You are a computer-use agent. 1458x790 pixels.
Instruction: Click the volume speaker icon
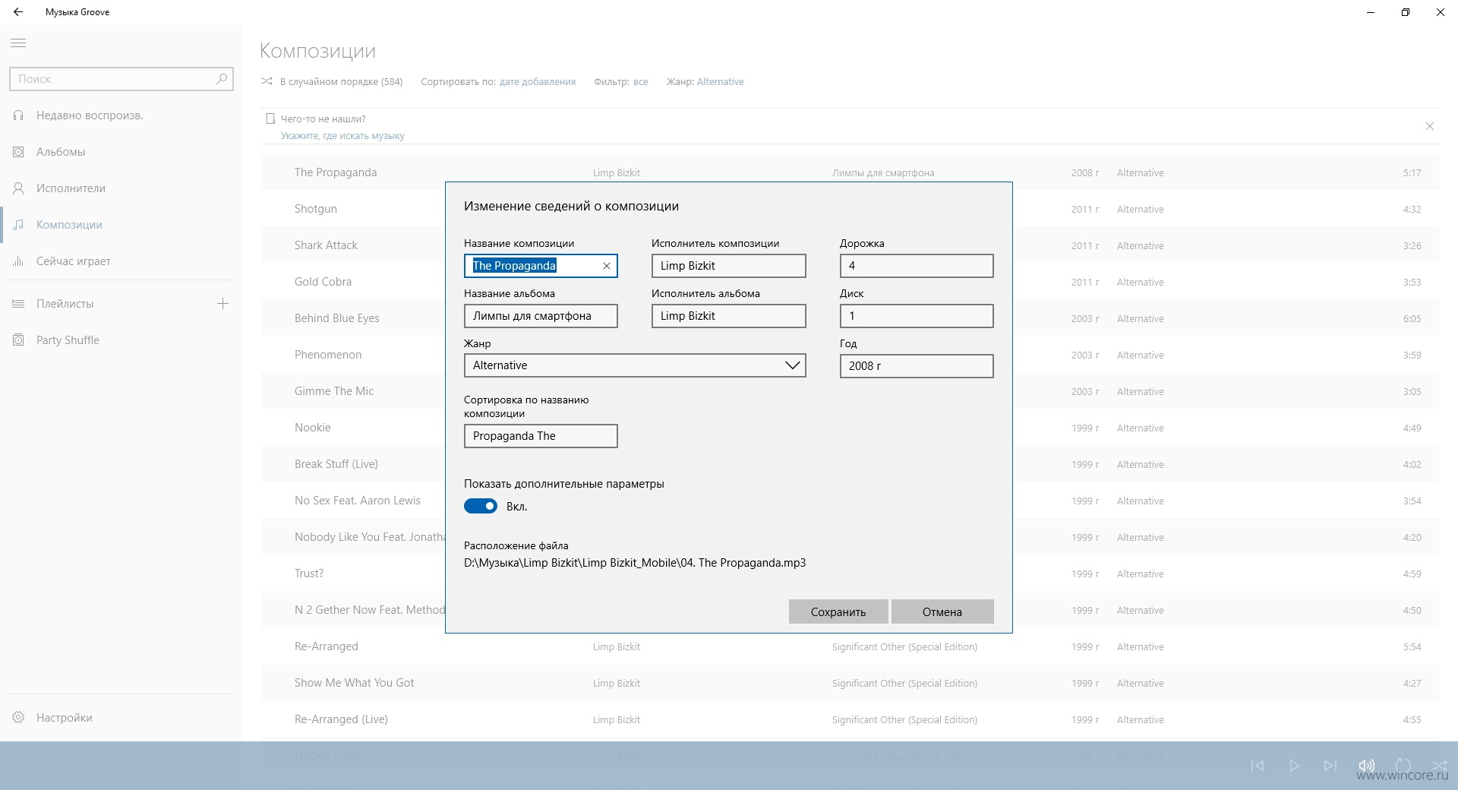click(1367, 766)
